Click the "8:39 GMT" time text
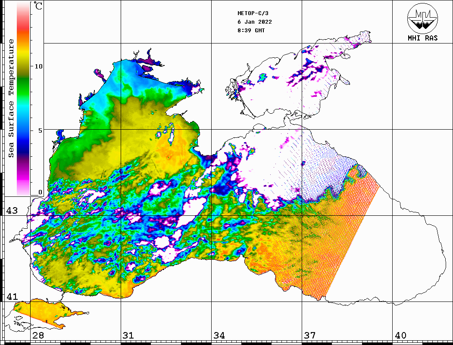 pos(251,30)
